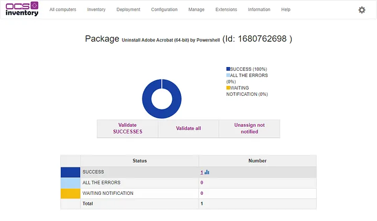Click Unassign not notified button
Viewport: 377px width, 221px height.
[250, 129]
